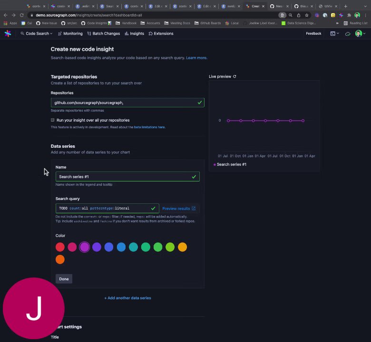The height and width of the screenshot is (342, 371).
Task: Enable 'Run your insight over all your repositories'
Action: click(52, 120)
